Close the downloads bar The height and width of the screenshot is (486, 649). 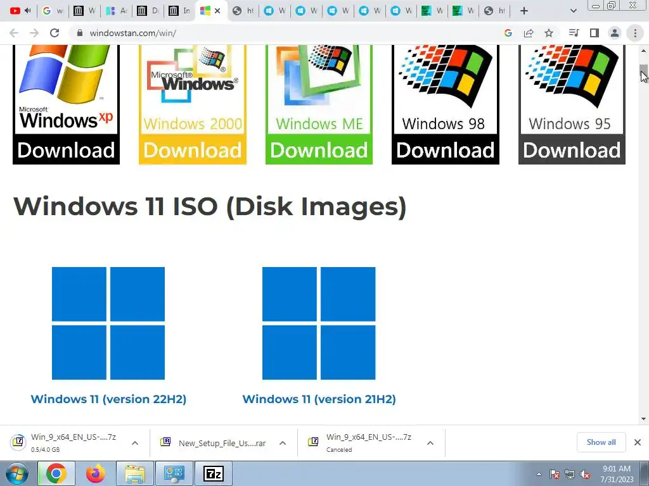pos(638,442)
